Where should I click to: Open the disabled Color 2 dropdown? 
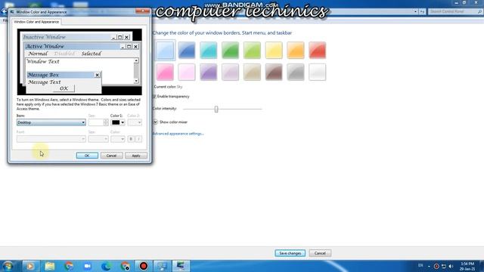tap(135, 122)
